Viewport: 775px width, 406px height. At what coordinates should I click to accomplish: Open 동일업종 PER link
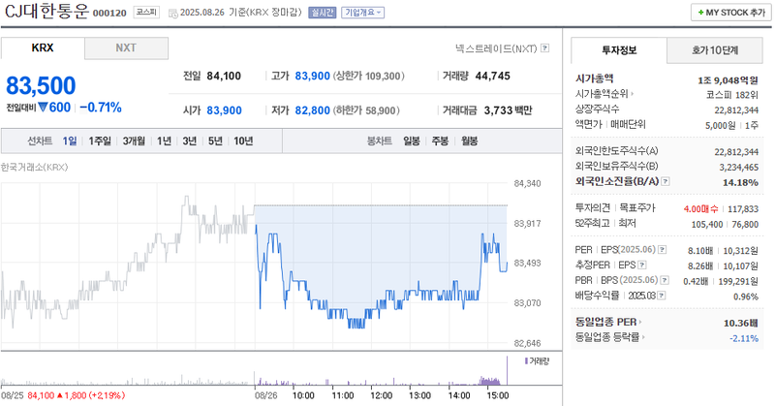(608, 322)
